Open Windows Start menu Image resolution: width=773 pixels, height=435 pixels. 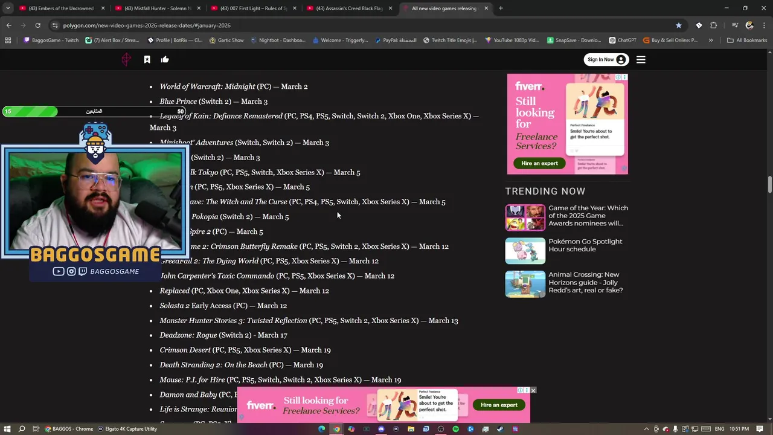(7, 429)
